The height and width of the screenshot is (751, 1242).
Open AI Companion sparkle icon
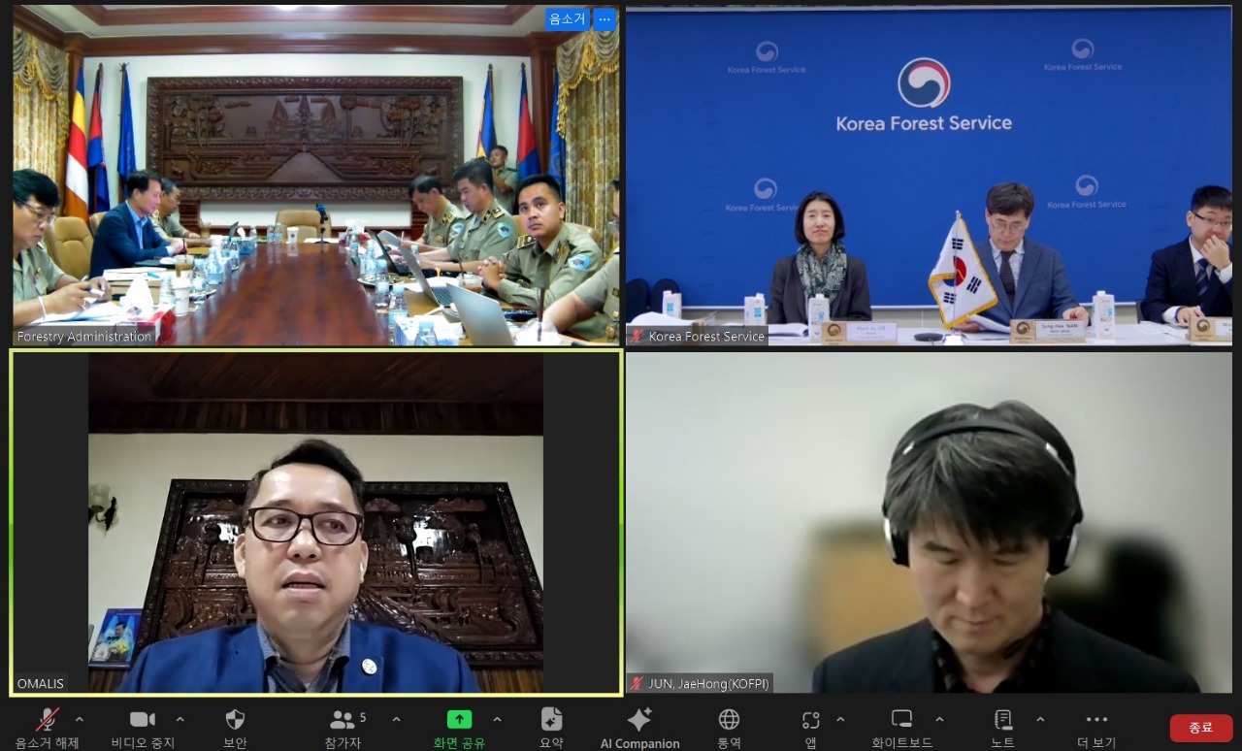639,719
